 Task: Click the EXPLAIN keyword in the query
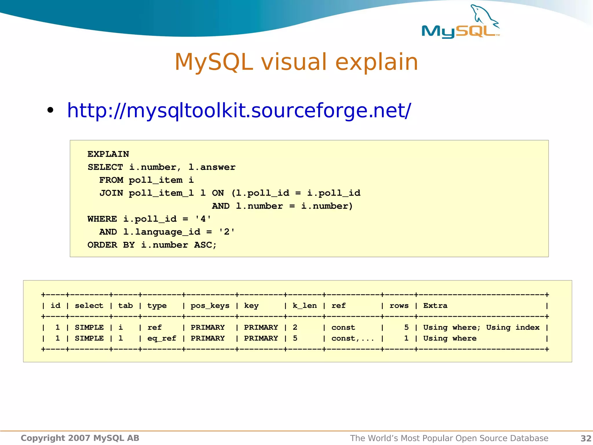pos(108,154)
